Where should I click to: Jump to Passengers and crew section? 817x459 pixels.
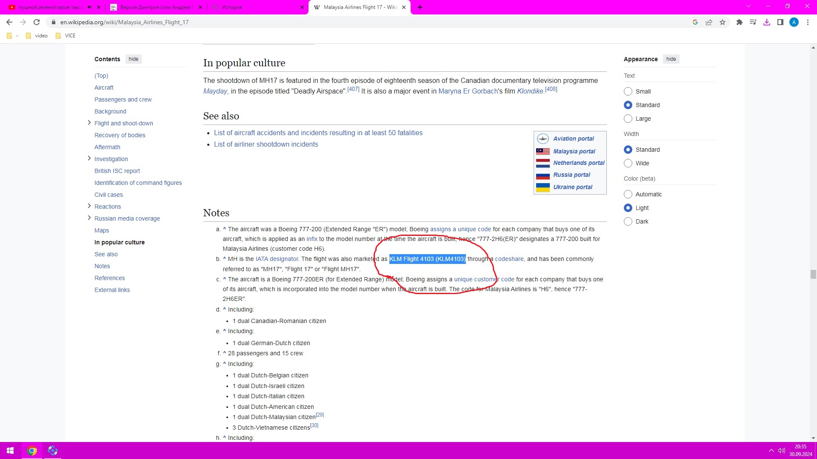coord(123,99)
